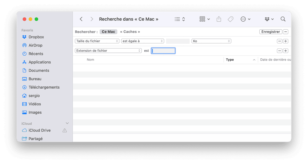Change the 'Ko' size unit dropdown
Image resolution: width=308 pixels, height=164 pixels.
(x=211, y=41)
